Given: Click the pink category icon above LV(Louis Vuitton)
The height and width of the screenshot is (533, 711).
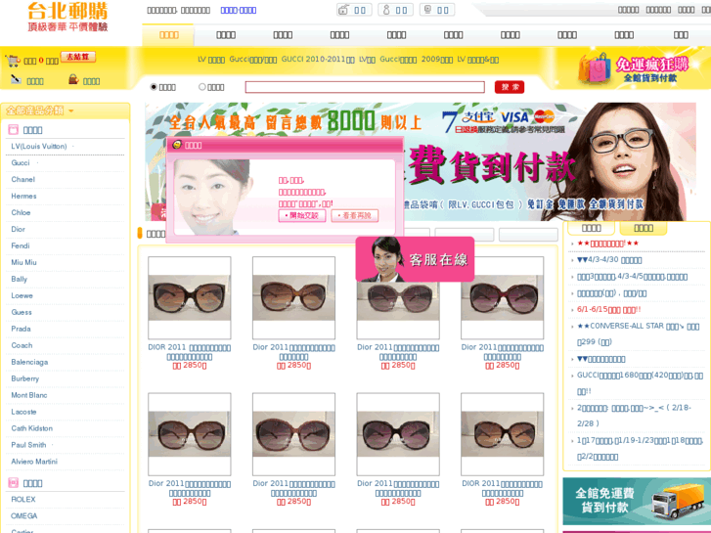Looking at the screenshot, I should coord(13,130).
